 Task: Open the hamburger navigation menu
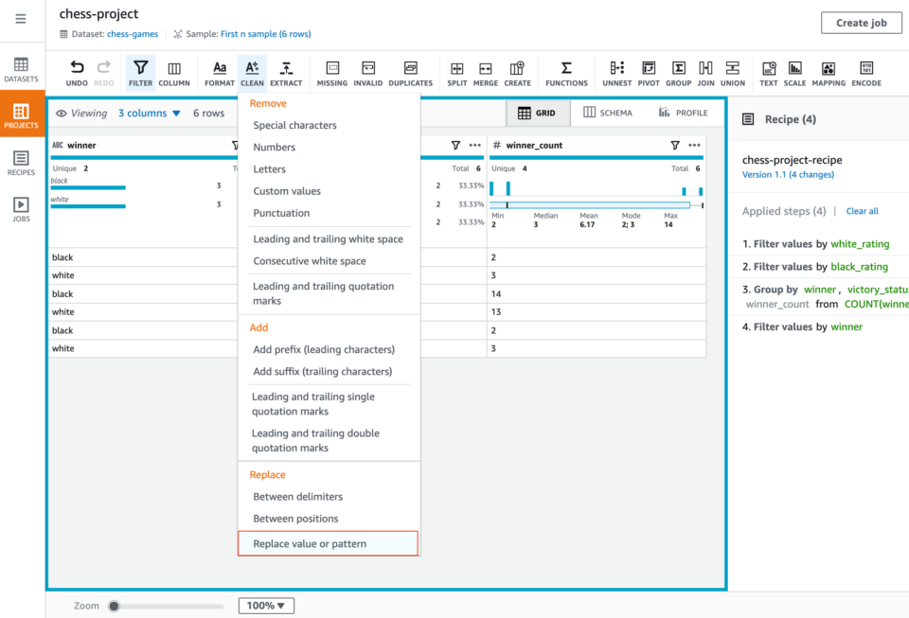(x=21, y=19)
